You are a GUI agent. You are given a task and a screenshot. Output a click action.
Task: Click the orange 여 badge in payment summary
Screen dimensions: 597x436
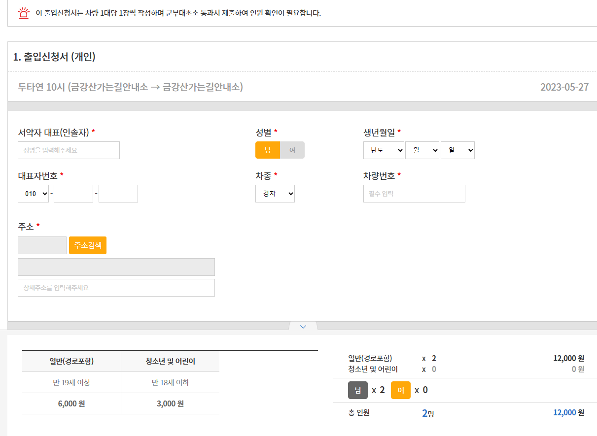(399, 390)
